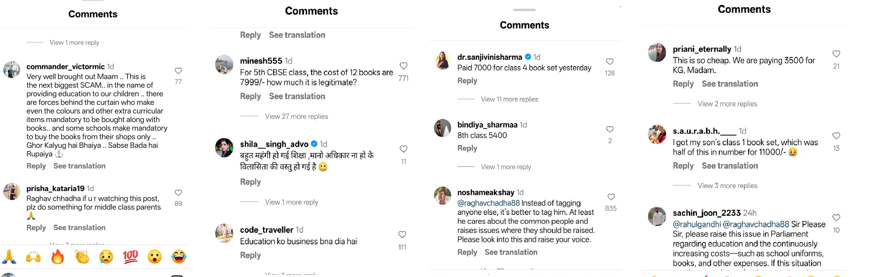Image resolution: width=884 pixels, height=277 pixels.
Task: Reply to code_traveller's comment
Action: [250, 255]
